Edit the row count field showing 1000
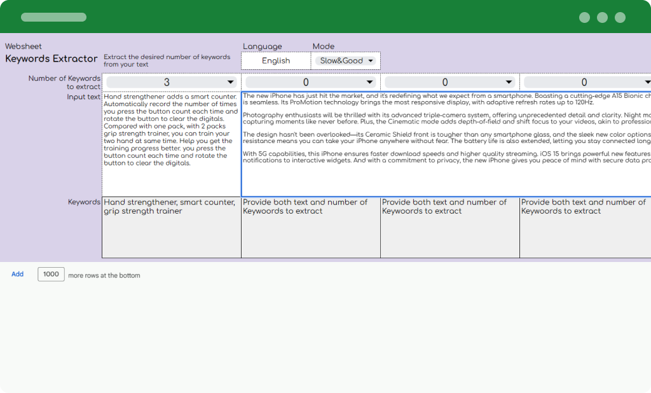 [x=51, y=274]
